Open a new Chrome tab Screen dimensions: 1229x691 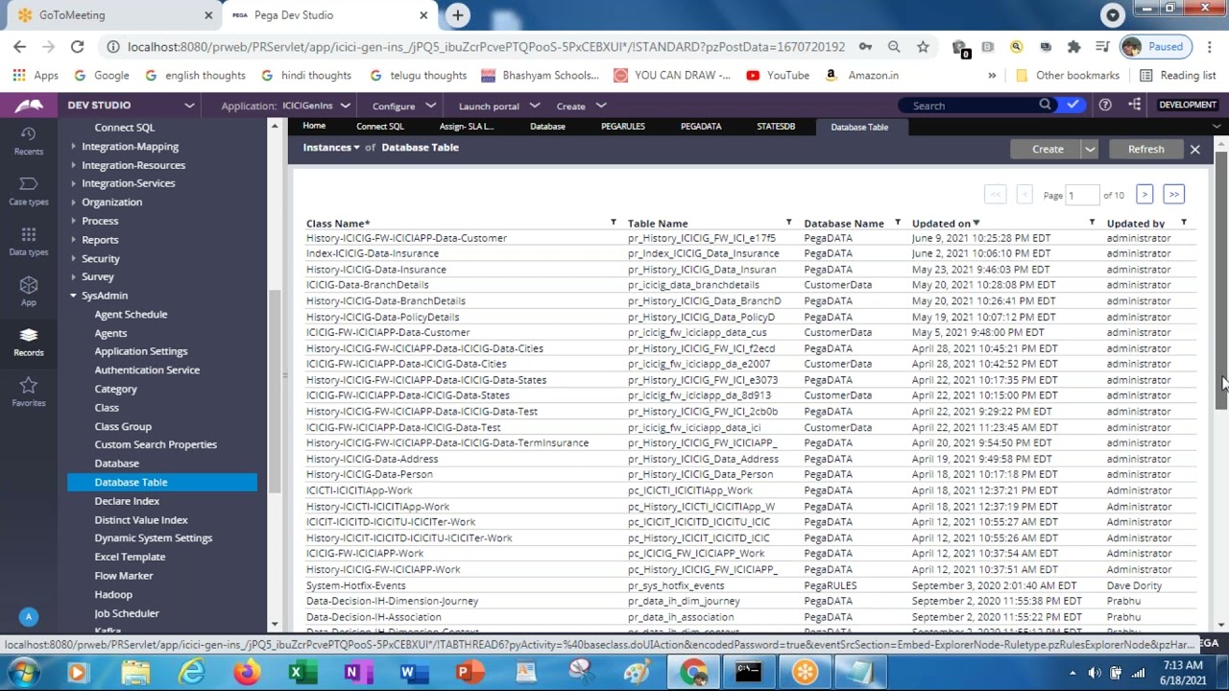(458, 15)
